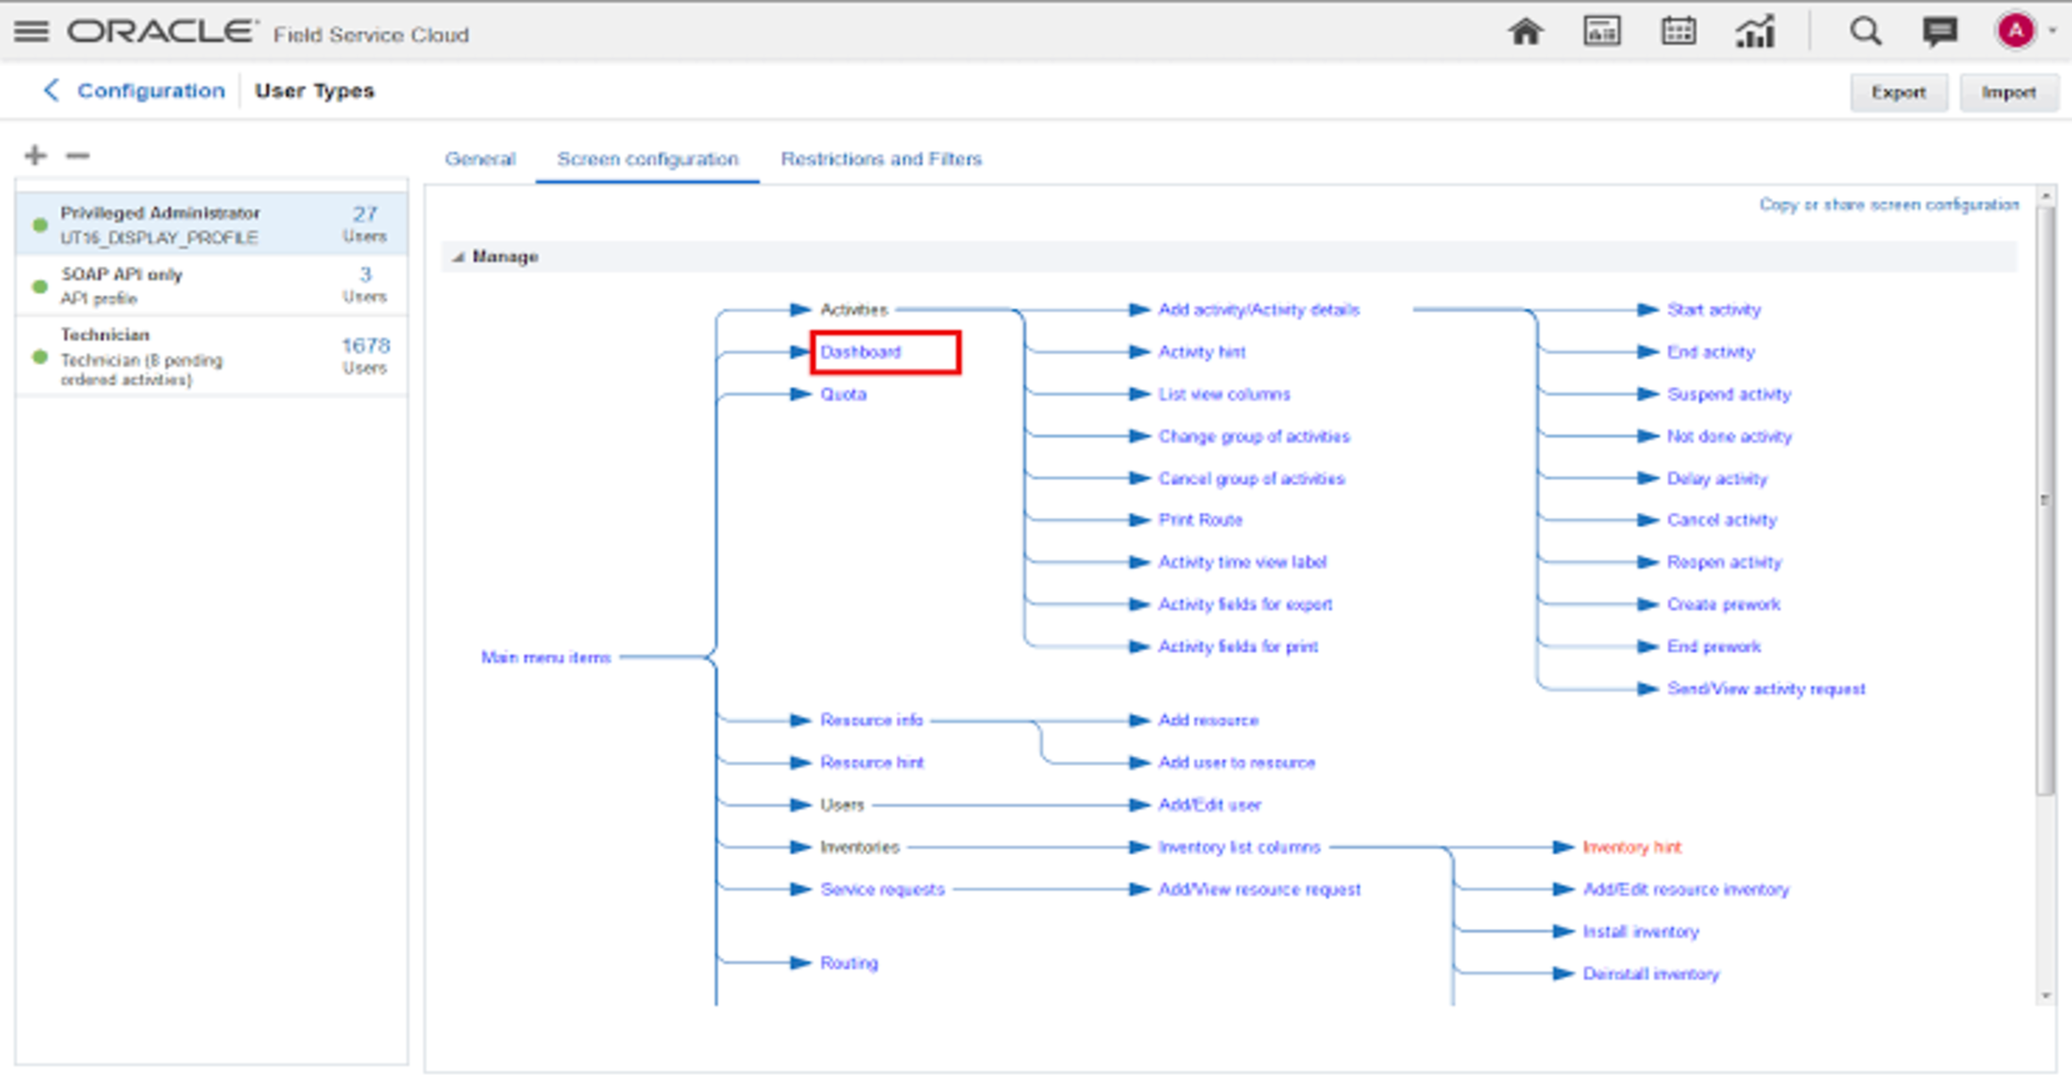Open the dispatch console icon
The image size is (2072, 1087).
coord(1602,31)
